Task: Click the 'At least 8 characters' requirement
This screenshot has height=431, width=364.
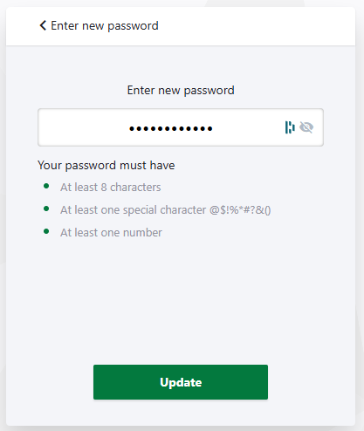Action: tap(111, 188)
